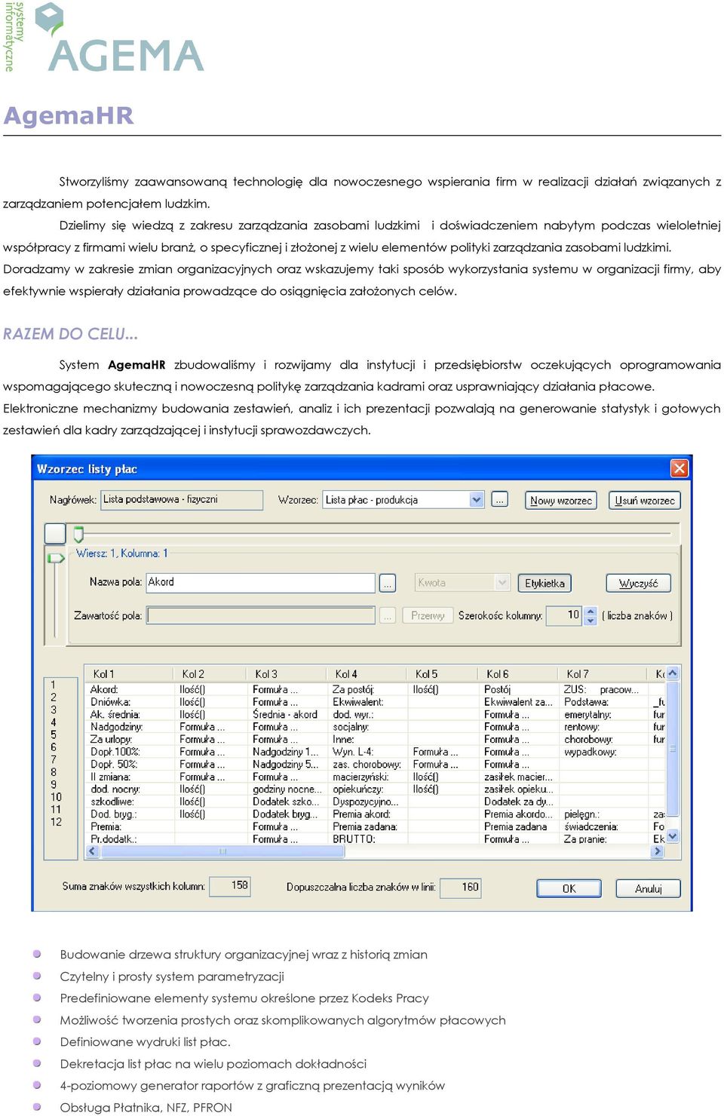Click the Etykietka button
The image size is (724, 1116).
[x=545, y=583]
